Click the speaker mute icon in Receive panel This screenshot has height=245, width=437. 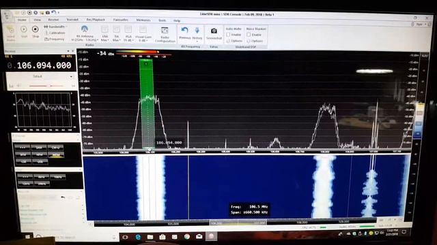pyautogui.click(x=18, y=86)
